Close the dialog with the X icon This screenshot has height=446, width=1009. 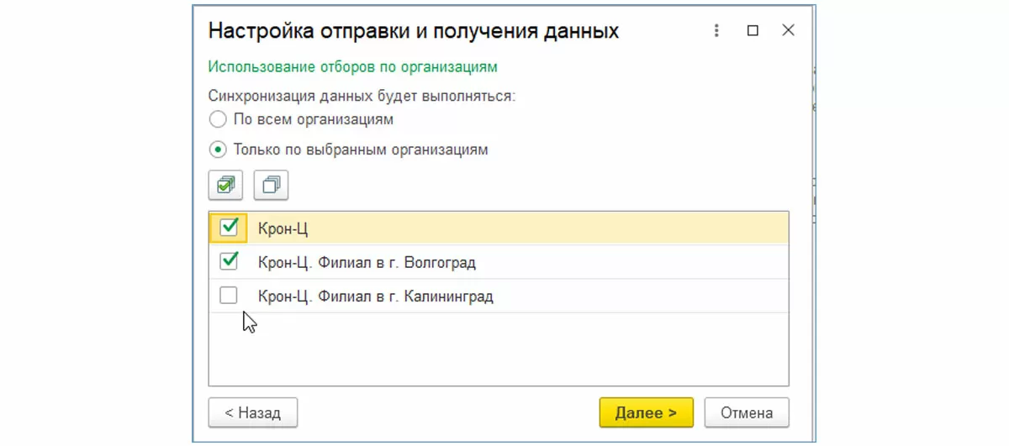coord(788,31)
